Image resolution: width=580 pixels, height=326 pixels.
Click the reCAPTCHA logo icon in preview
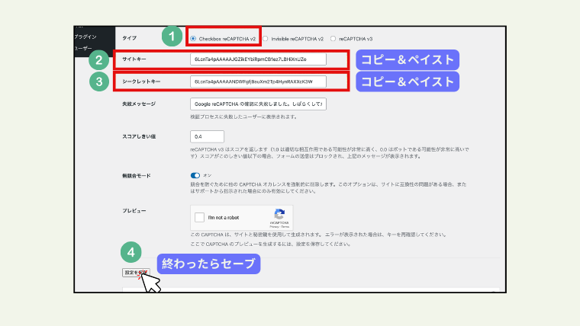(x=279, y=215)
